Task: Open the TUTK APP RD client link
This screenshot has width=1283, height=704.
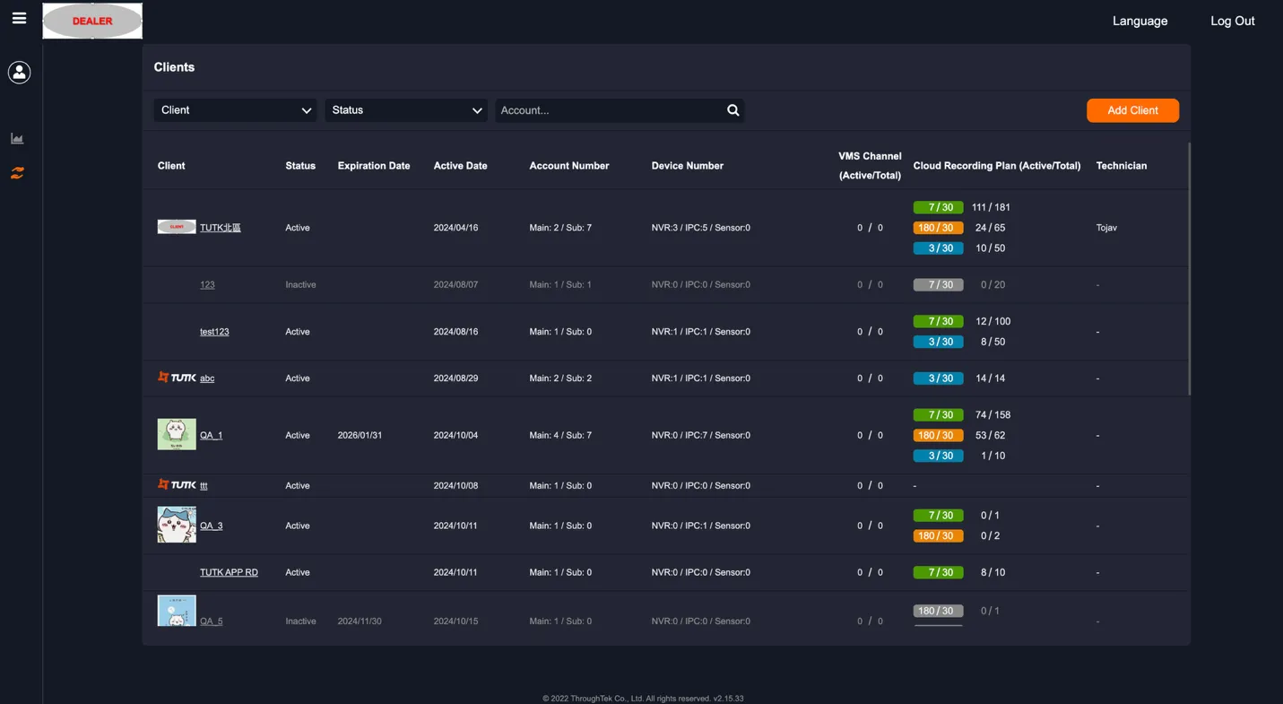Action: (x=229, y=571)
